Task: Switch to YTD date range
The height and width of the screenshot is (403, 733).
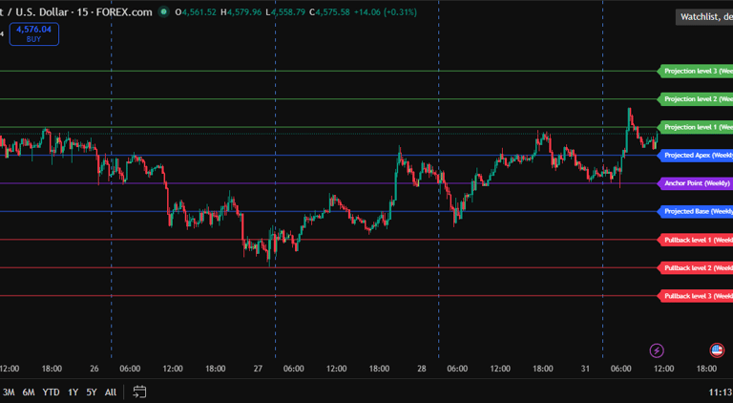Action: pyautogui.click(x=51, y=392)
